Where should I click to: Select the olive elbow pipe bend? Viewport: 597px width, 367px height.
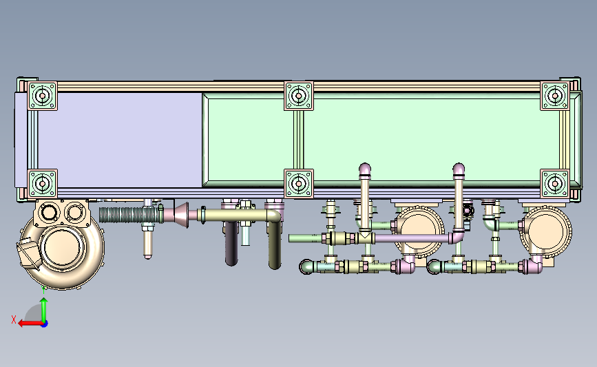pos(275,217)
